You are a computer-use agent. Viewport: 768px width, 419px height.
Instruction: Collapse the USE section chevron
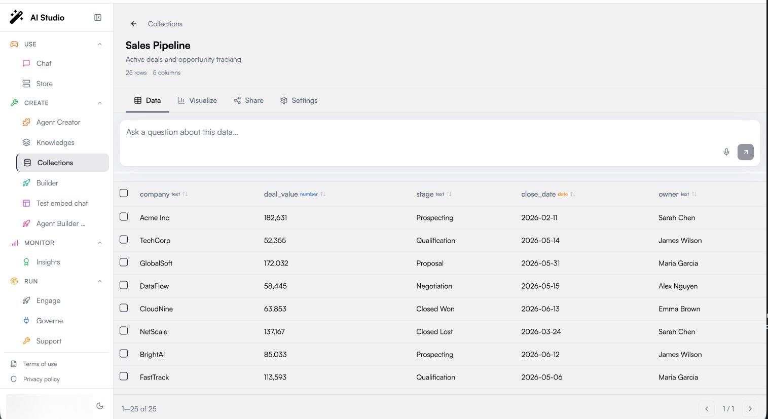[x=100, y=44]
